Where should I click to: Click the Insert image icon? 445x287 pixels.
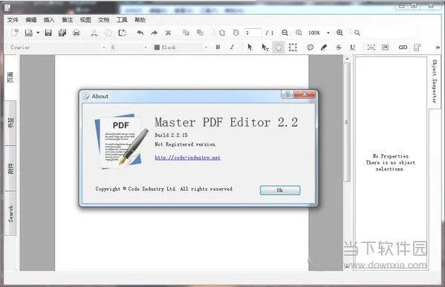[385, 47]
